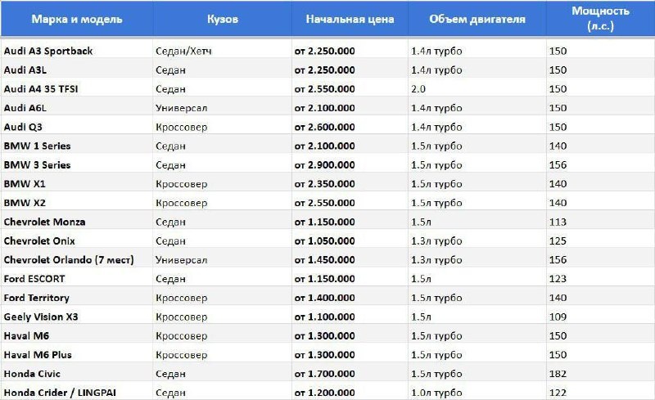This screenshot has height=400, width=655.
Task: Click the "Мощность (л.с.)" column header
Action: click(x=600, y=19)
